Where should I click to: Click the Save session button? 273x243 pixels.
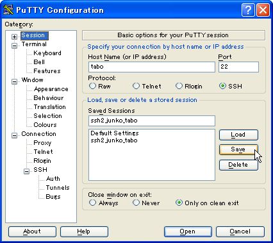coord(238,149)
